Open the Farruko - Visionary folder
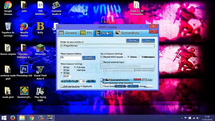Image resolution: width=215 pixels, height=121 pixels. pyautogui.click(x=24, y=51)
